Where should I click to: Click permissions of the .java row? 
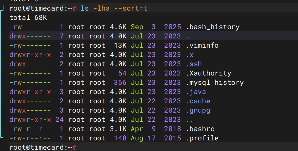[x=30, y=92]
